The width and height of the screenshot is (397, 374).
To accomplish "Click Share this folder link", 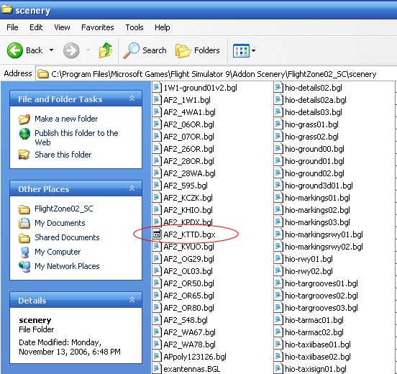I will coord(63,155).
